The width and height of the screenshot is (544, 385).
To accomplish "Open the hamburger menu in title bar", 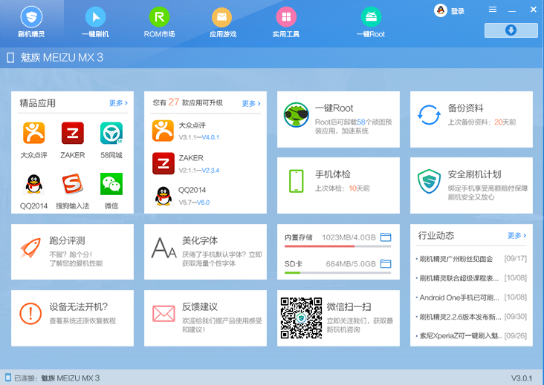I will point(493,10).
